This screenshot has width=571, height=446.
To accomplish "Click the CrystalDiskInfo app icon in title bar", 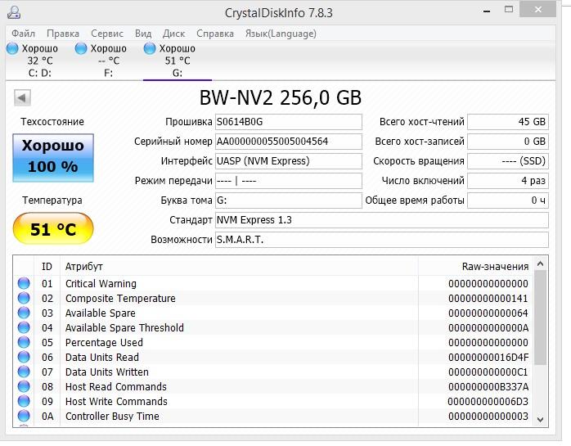I will [15, 13].
